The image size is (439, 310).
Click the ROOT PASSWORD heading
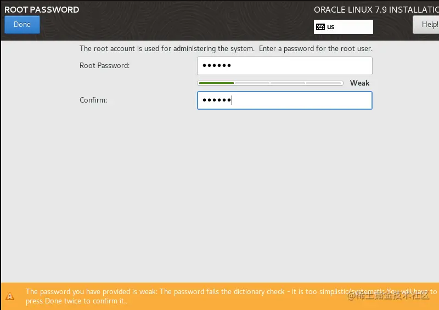(x=42, y=9)
